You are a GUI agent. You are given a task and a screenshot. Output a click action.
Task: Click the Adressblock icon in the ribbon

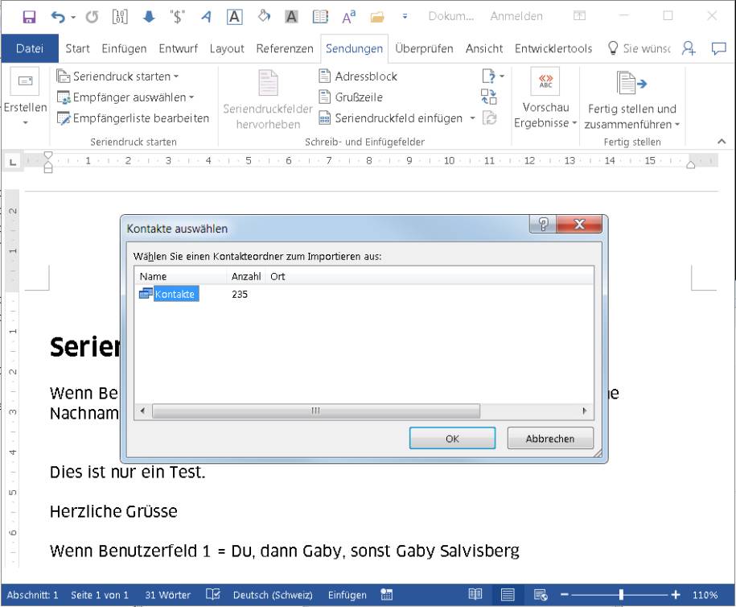point(325,76)
